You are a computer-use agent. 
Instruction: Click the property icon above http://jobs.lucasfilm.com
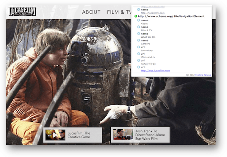pos(139,67)
